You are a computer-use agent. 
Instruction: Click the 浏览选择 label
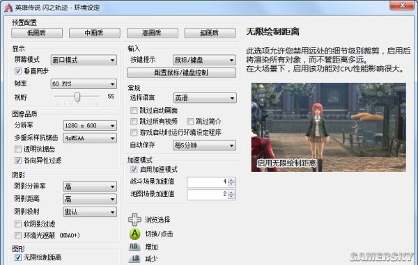coord(157,220)
